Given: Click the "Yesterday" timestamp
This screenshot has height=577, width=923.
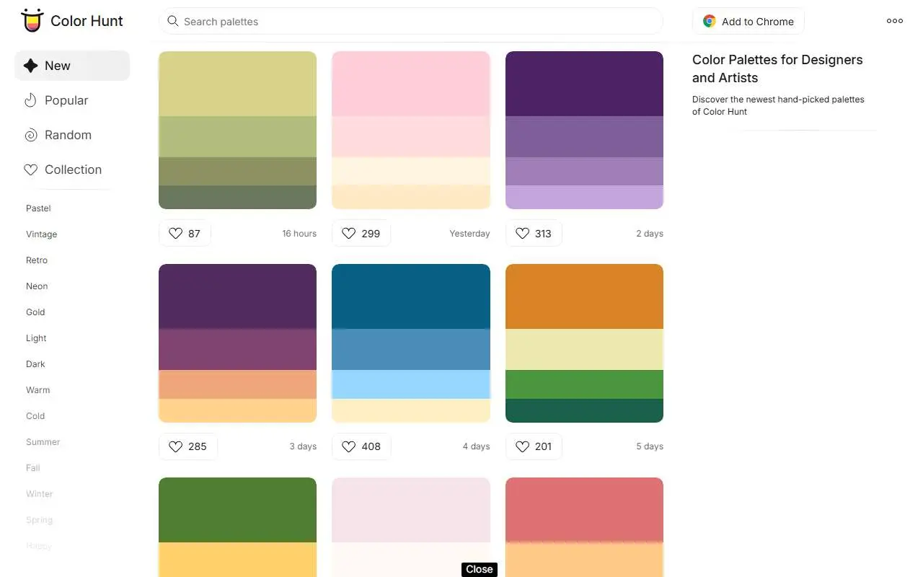Looking at the screenshot, I should [x=469, y=234].
